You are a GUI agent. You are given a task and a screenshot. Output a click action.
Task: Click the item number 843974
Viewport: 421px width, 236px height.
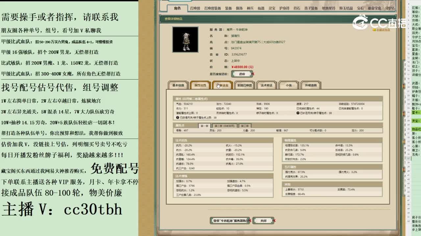(236, 48)
